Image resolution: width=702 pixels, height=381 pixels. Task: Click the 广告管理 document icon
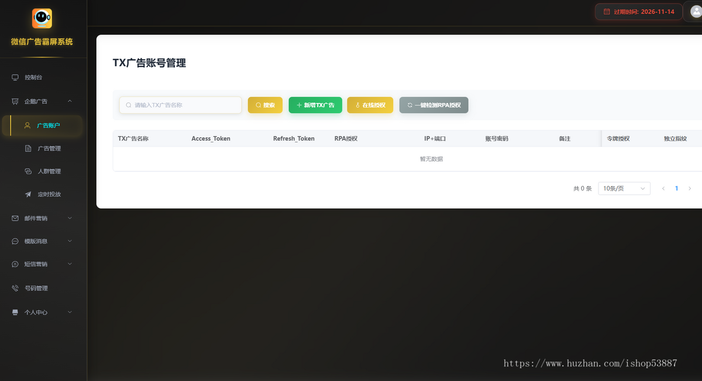pyautogui.click(x=28, y=149)
